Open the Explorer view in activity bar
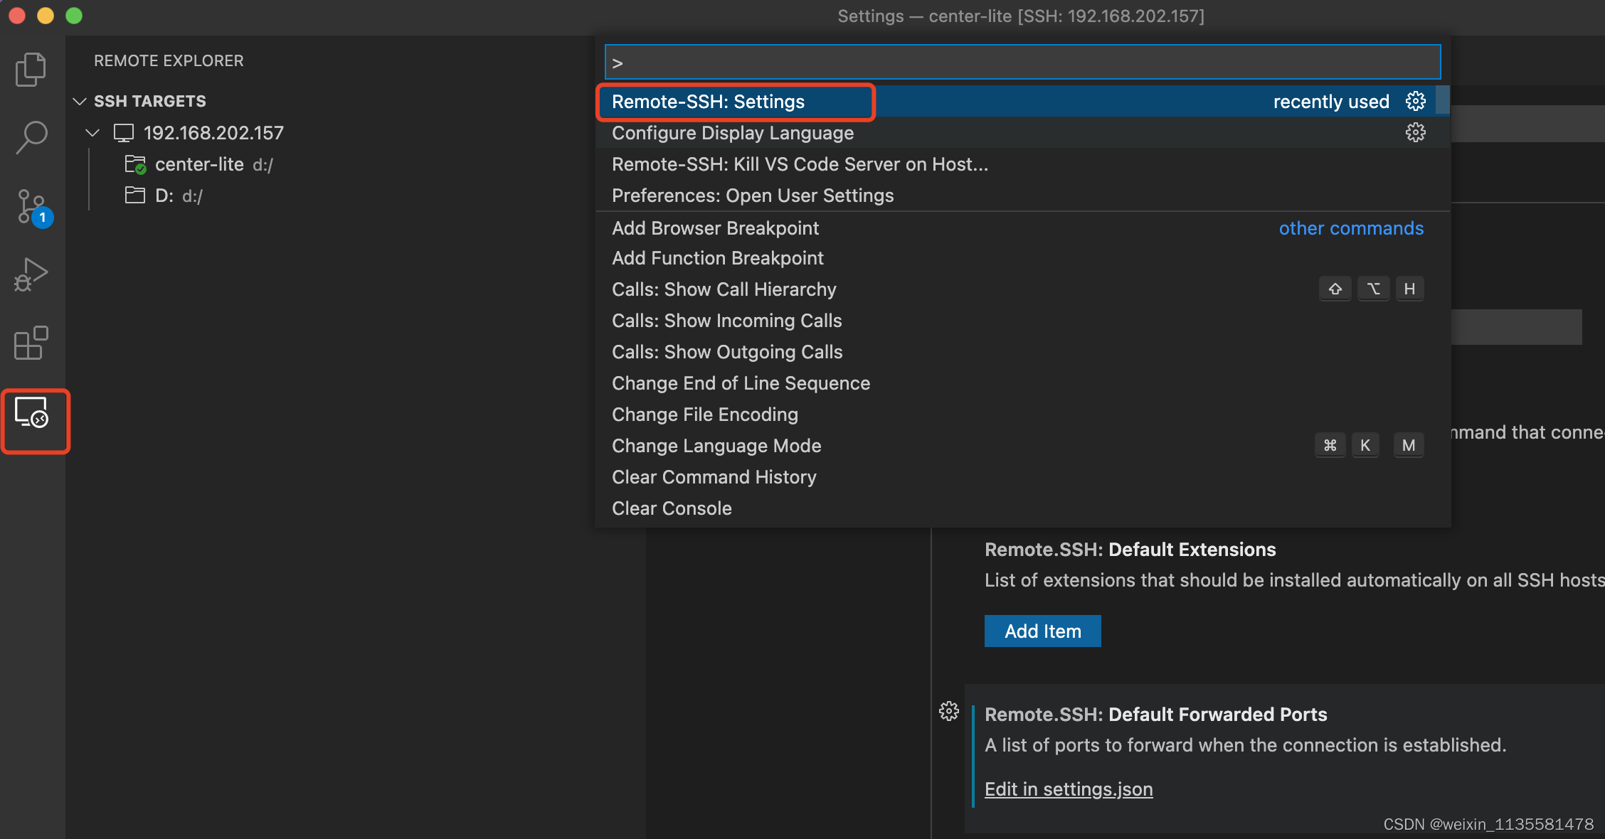Viewport: 1605px width, 839px height. pos(31,69)
